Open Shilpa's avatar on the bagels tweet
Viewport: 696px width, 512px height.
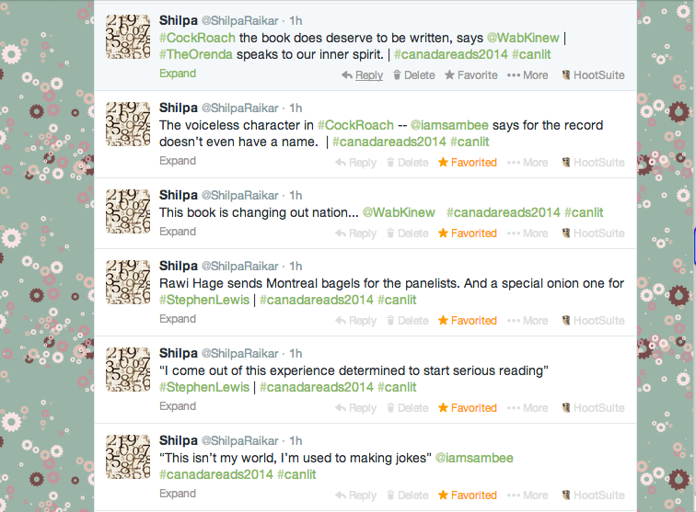click(x=128, y=282)
